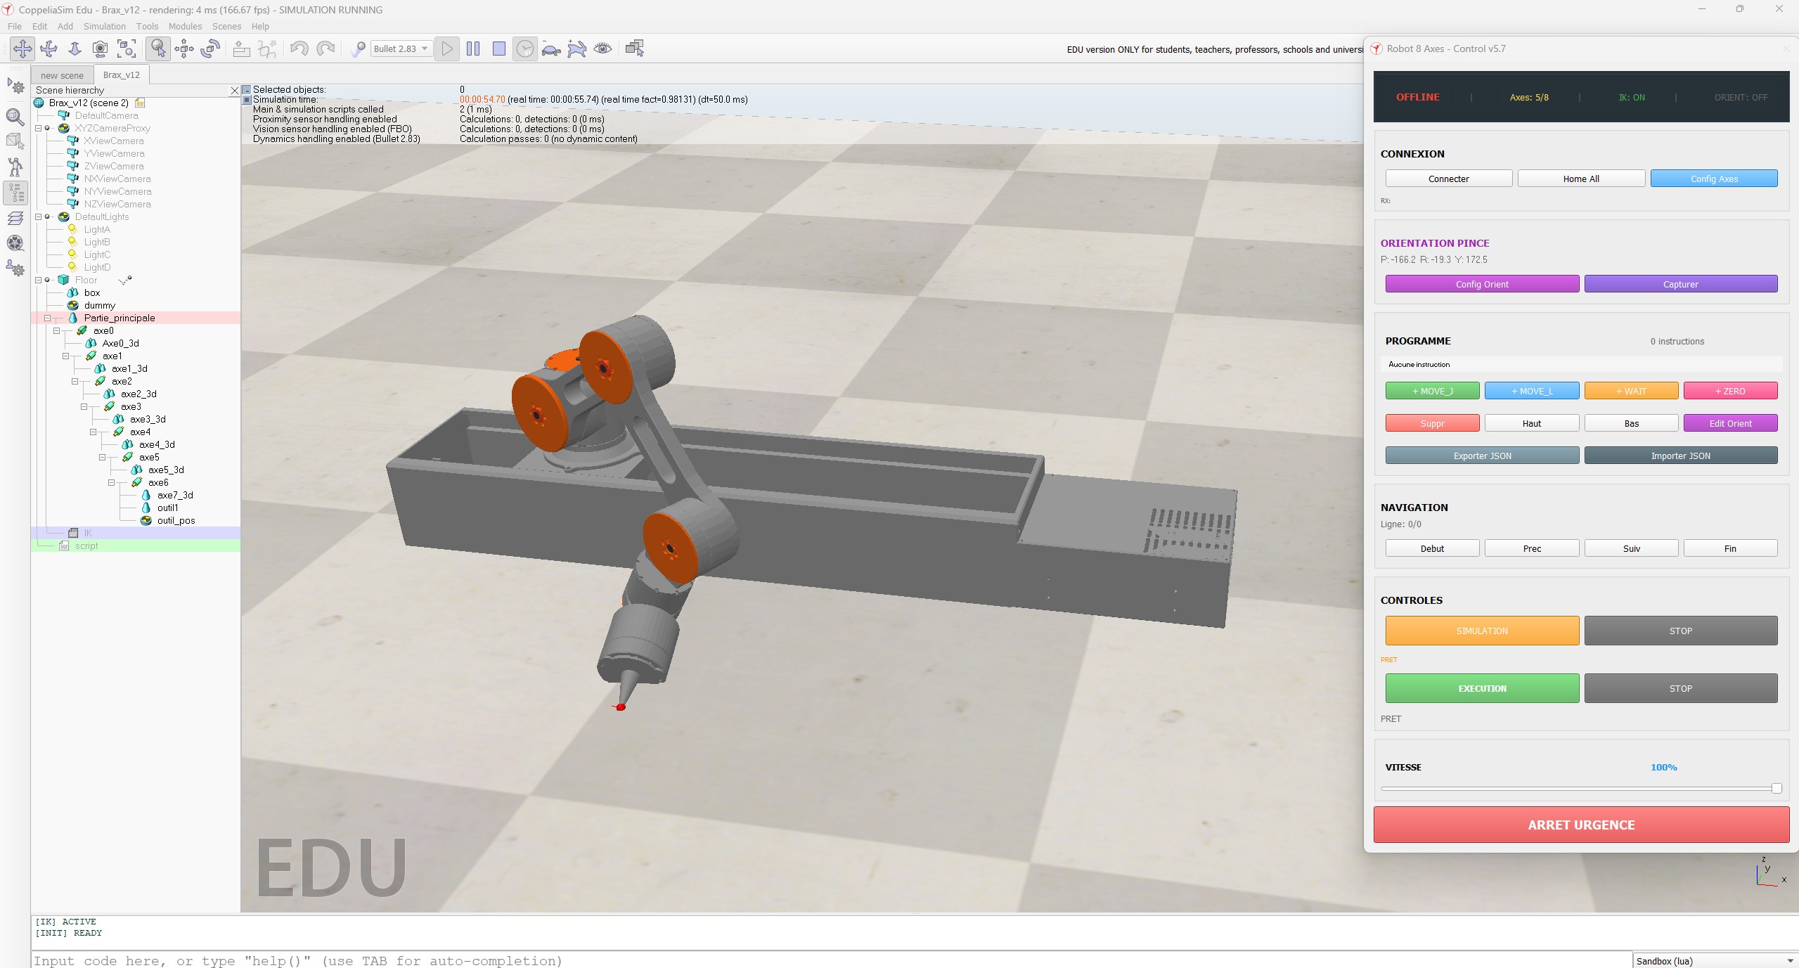Select outil_pos in scene hierarchy
Viewport: 1799px width, 968px height.
point(176,520)
